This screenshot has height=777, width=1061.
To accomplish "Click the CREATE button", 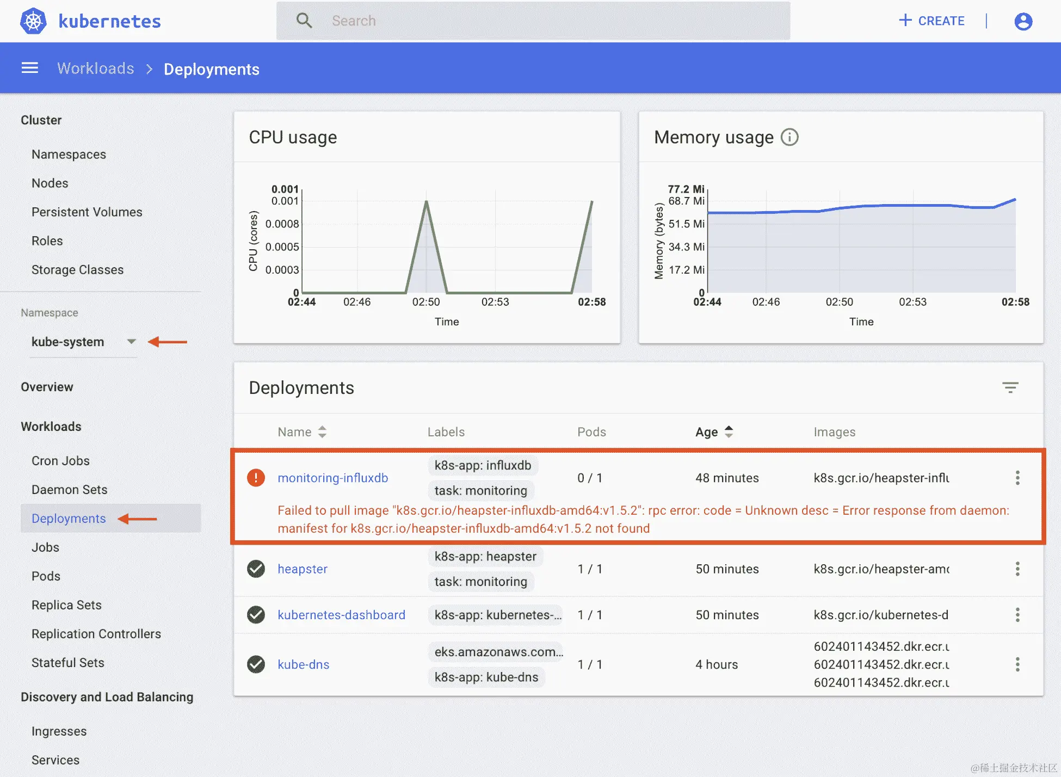I will click(x=932, y=21).
